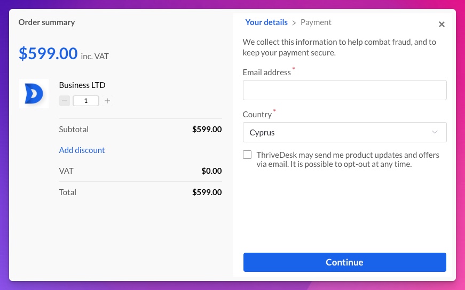
Task: Click the ThriveDesk opt-in label text
Action: point(348,159)
